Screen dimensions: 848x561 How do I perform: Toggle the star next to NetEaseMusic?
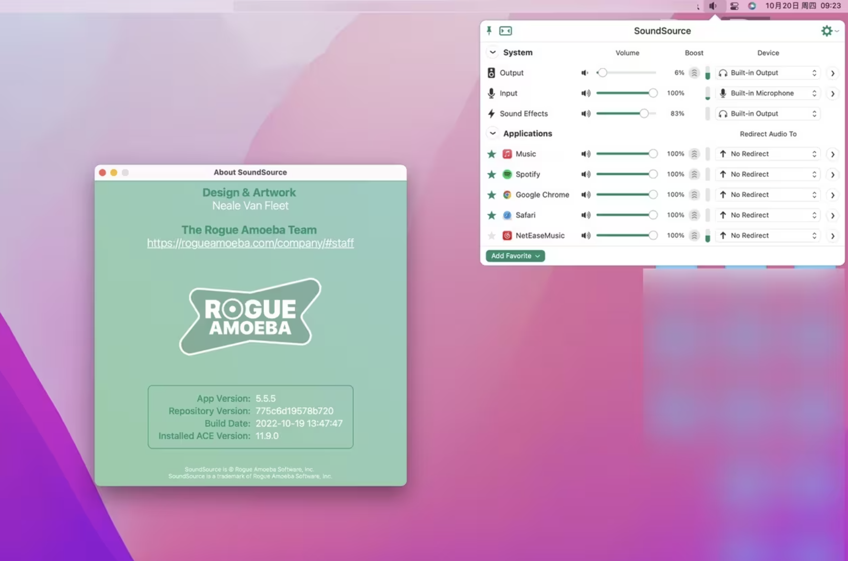tap(491, 235)
